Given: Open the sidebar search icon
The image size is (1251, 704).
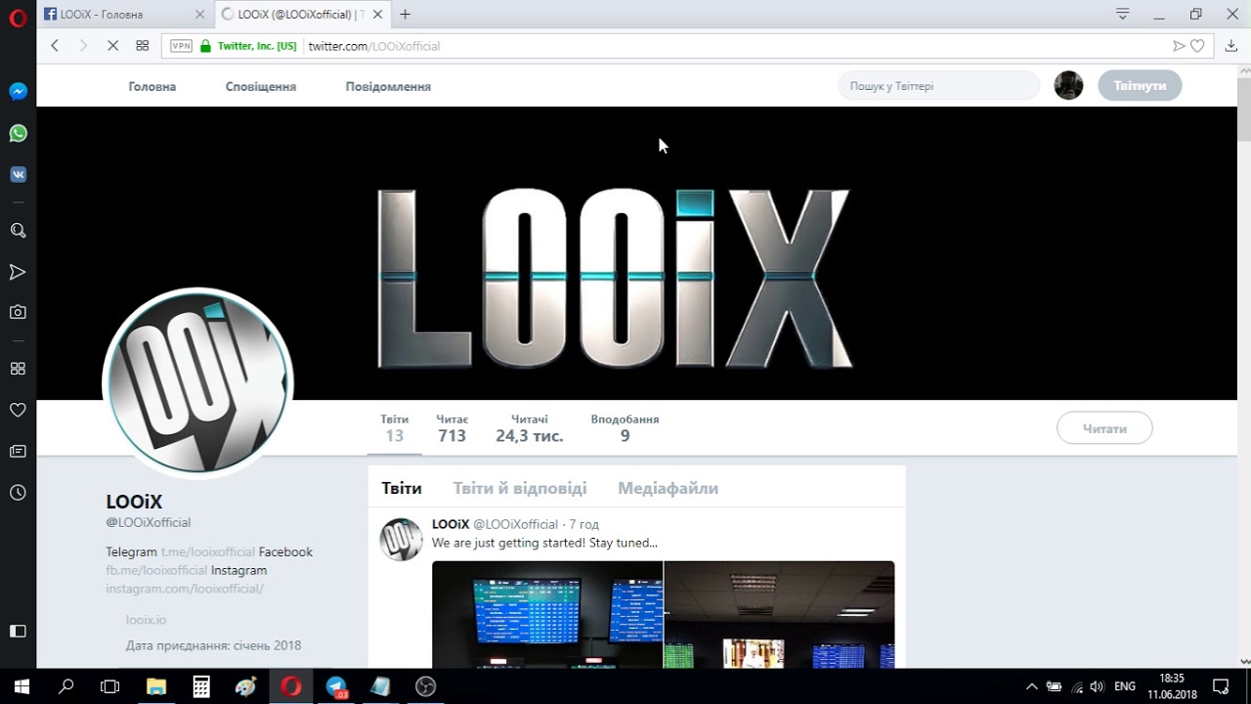Looking at the screenshot, I should tap(18, 231).
